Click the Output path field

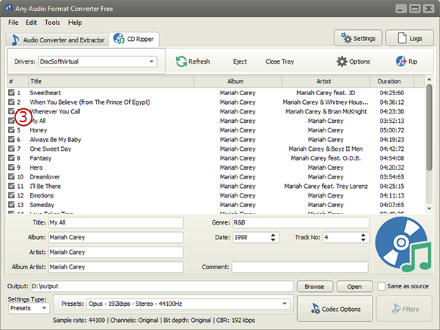pos(162,286)
